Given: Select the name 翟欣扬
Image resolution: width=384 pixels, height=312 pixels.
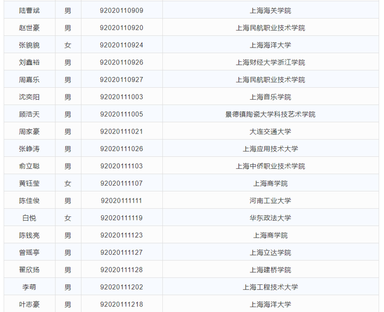Looking at the screenshot, I should click(29, 270).
